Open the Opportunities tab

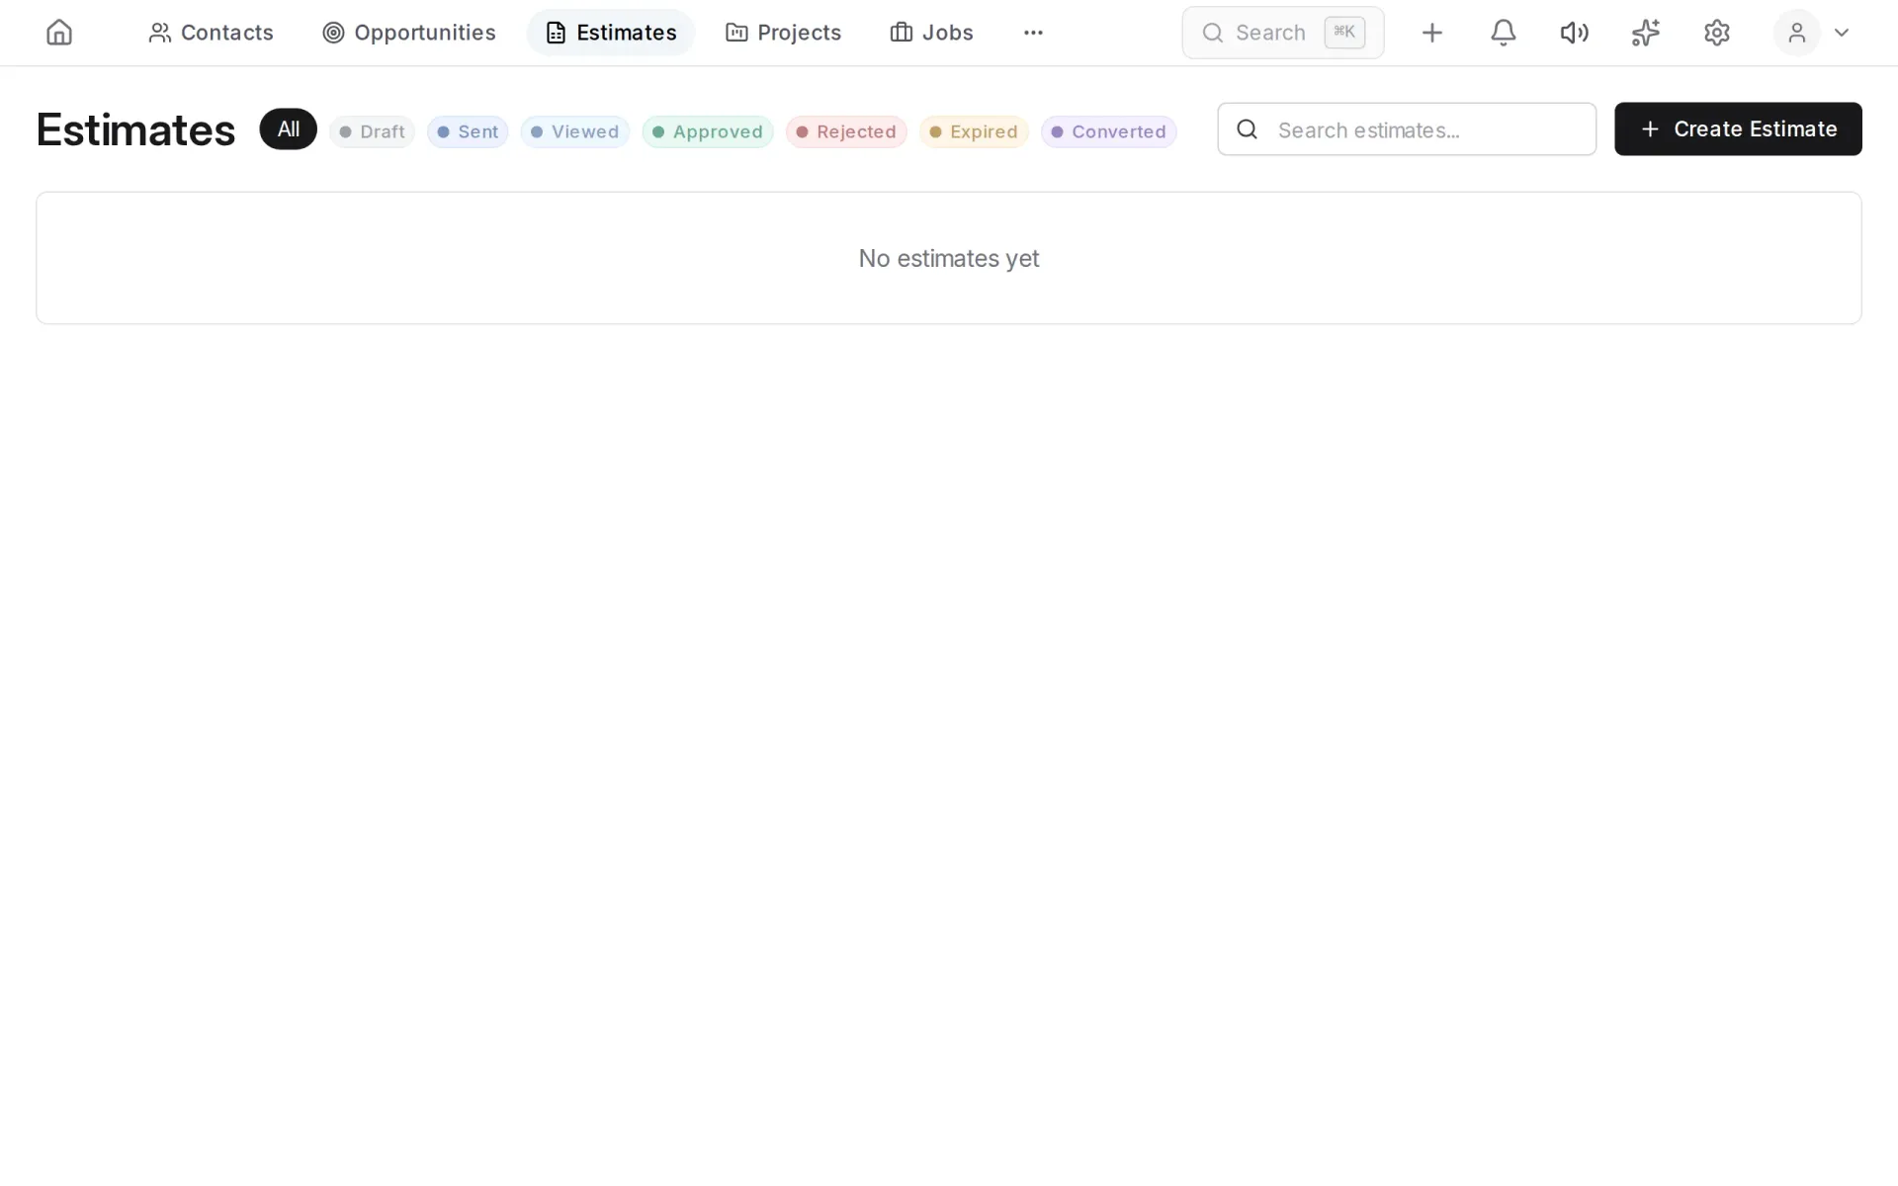point(409,33)
